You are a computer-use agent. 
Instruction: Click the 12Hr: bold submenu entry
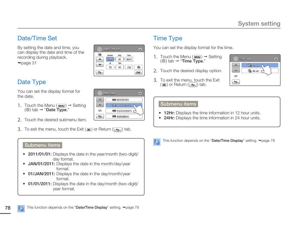click(169, 113)
